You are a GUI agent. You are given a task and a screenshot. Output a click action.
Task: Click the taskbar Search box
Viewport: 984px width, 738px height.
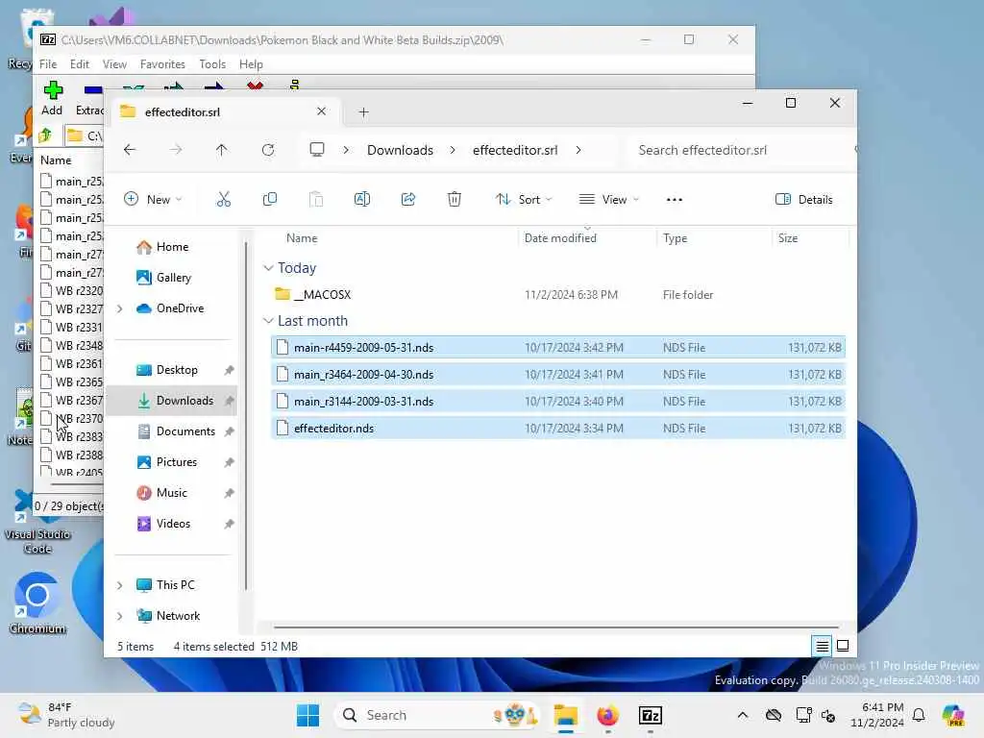coord(437,715)
